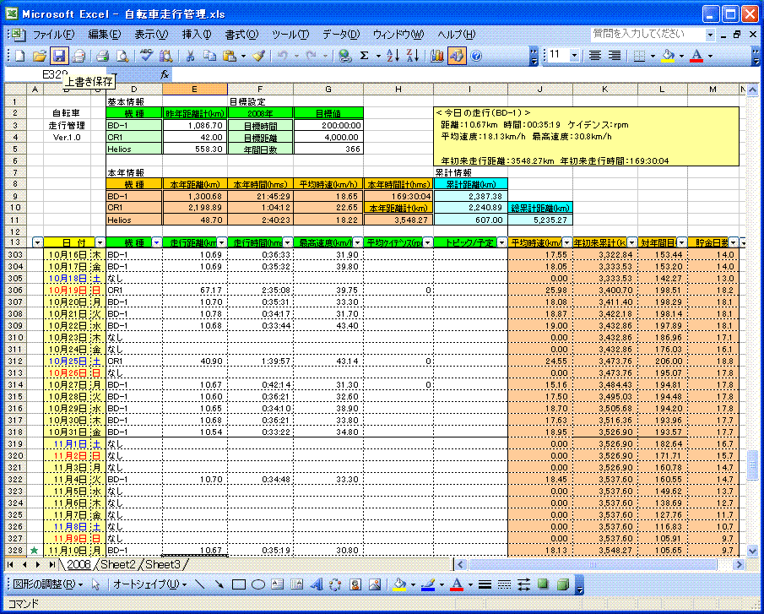
Task: Switch to the Sheet2 tab
Action: (117, 564)
